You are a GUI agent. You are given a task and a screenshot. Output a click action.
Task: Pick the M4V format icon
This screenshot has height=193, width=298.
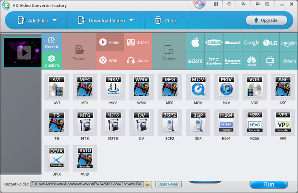click(x=226, y=87)
